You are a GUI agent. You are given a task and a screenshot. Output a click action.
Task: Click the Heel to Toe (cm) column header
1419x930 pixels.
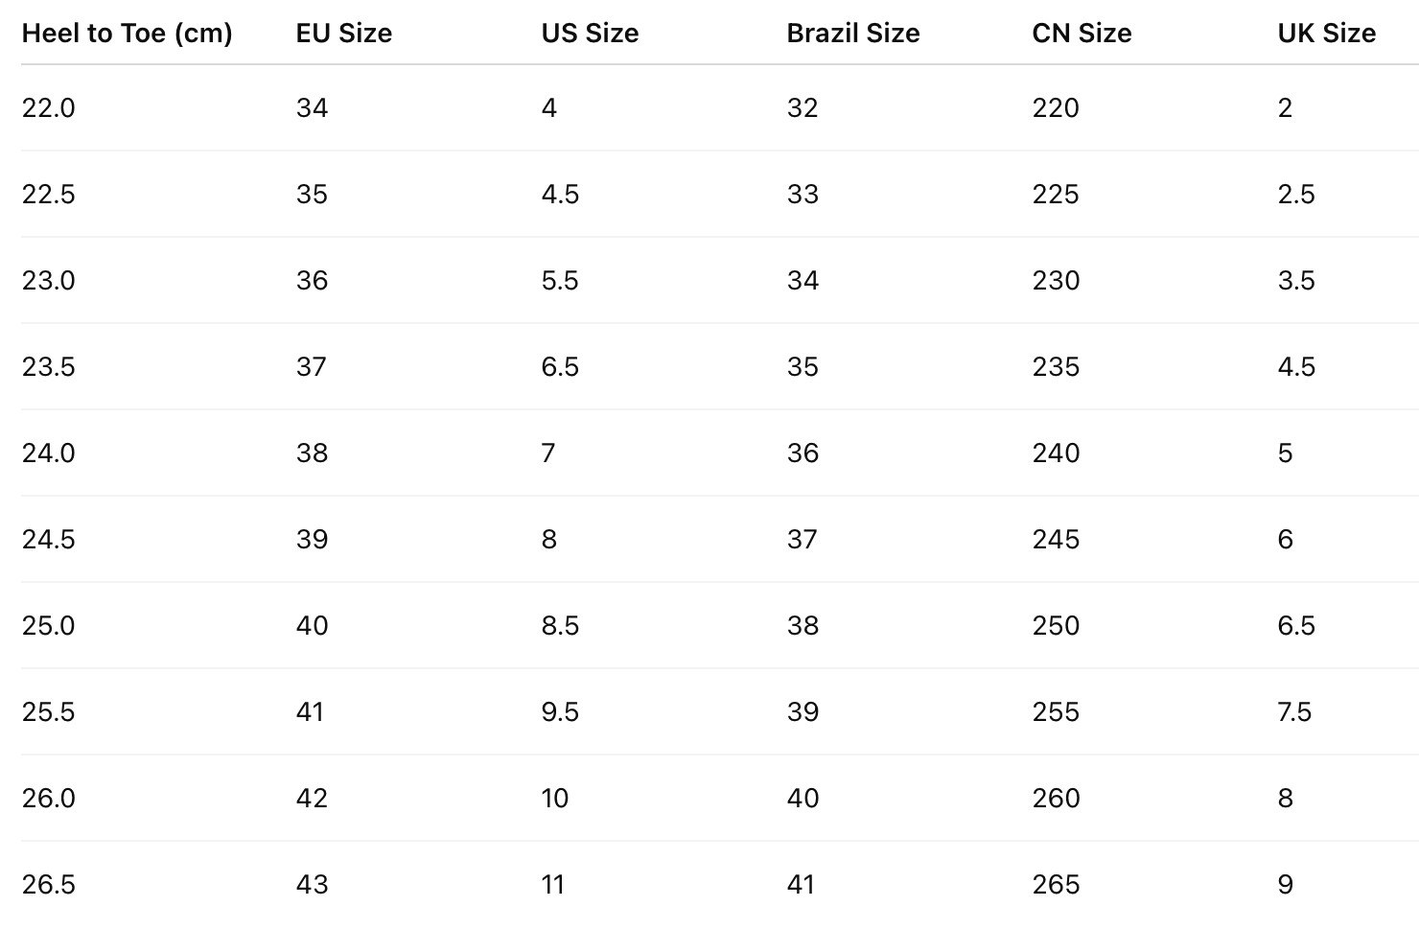[127, 34]
